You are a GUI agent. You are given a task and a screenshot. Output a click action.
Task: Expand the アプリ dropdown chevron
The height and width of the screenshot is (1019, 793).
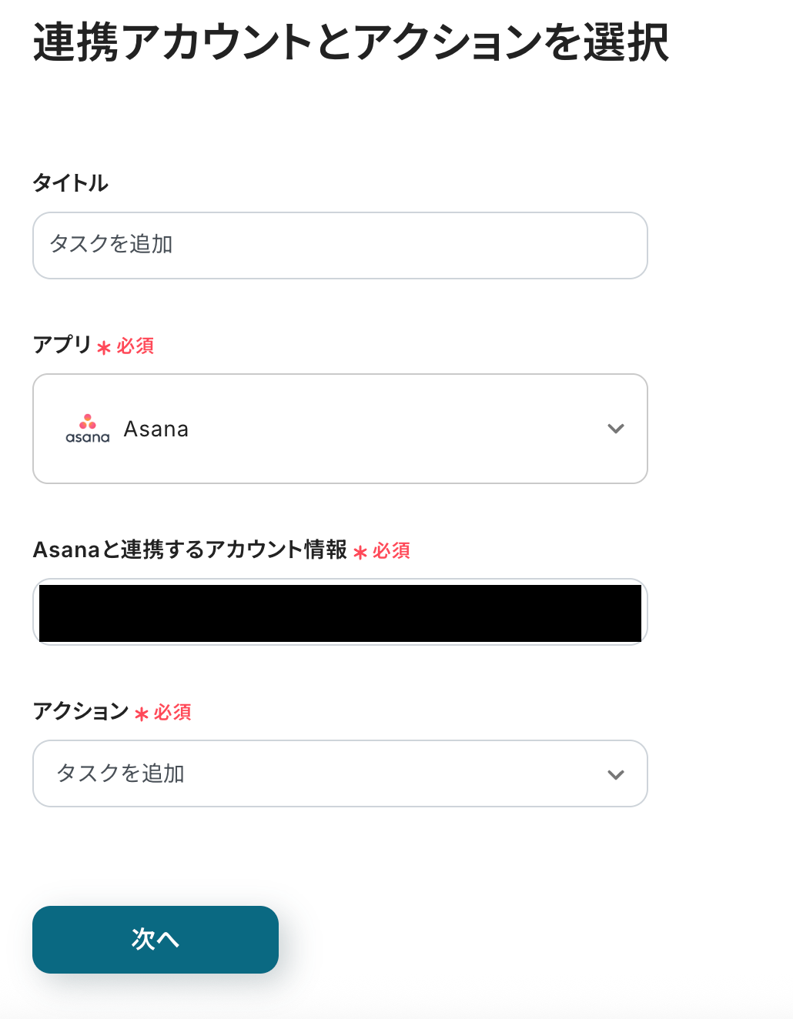point(615,429)
